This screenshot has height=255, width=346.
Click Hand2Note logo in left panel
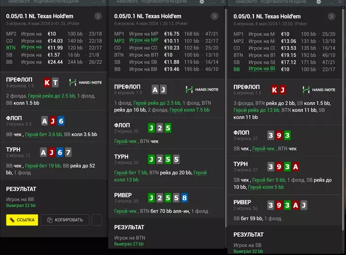coord(86,83)
